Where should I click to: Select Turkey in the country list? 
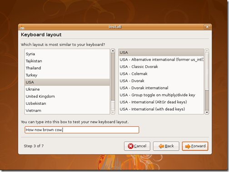coord(67,75)
